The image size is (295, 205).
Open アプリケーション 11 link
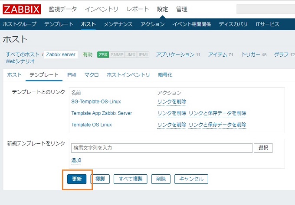(x=178, y=54)
